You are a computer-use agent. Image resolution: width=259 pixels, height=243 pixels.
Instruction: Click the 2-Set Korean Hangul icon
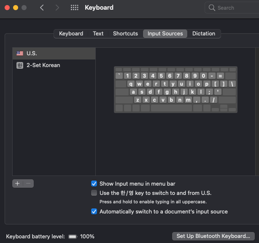pos(20,65)
